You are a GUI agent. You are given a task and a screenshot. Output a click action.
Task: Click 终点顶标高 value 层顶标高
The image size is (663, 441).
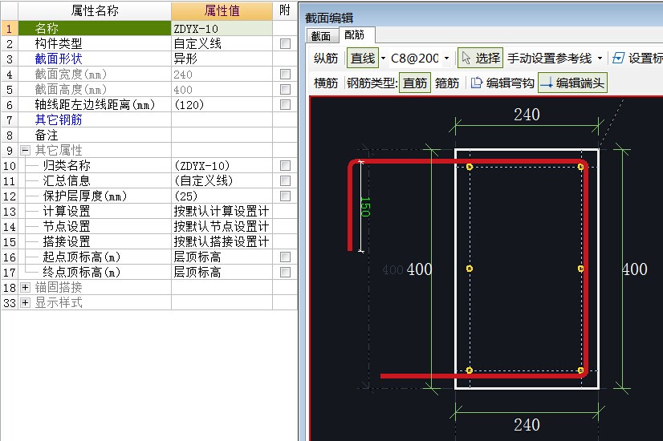222,272
